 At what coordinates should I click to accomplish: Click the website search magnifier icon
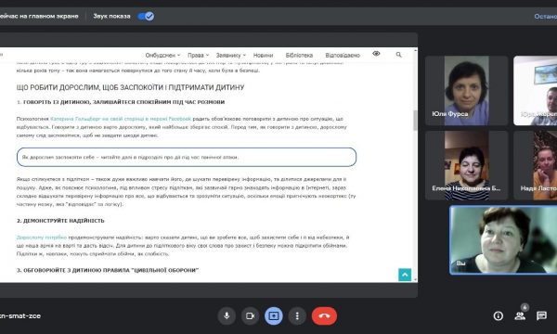(x=398, y=55)
